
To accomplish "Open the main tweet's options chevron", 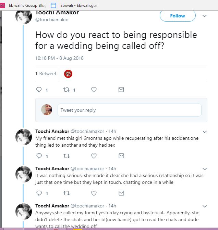I will point(205,16).
